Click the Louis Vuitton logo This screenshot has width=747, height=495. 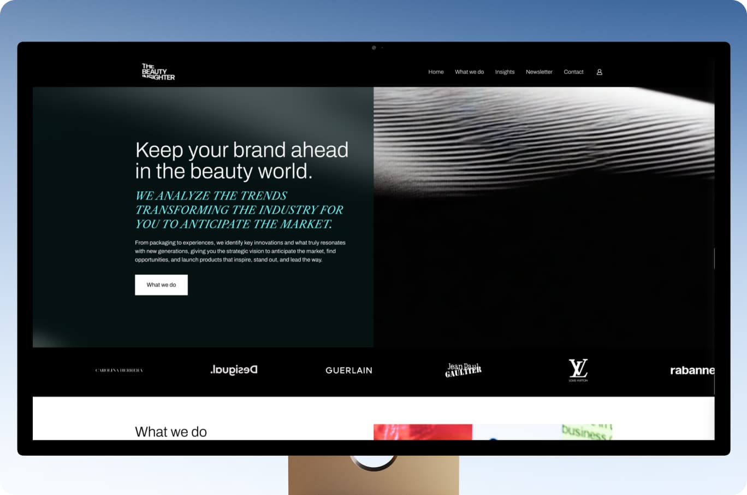point(578,370)
